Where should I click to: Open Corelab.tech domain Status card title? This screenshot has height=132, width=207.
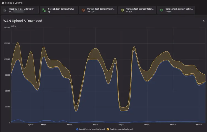[61, 9]
